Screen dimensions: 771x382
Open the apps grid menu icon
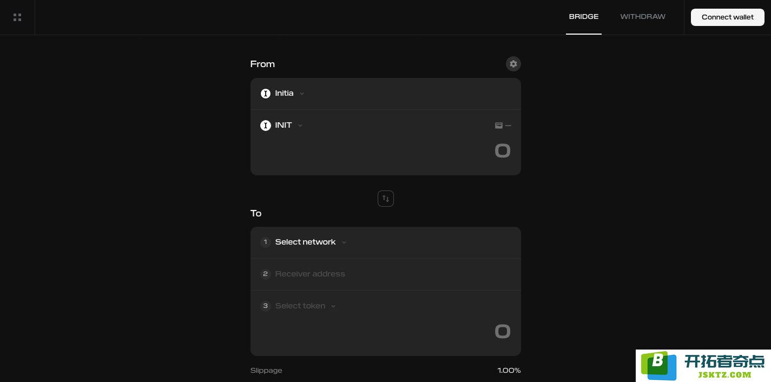click(17, 17)
